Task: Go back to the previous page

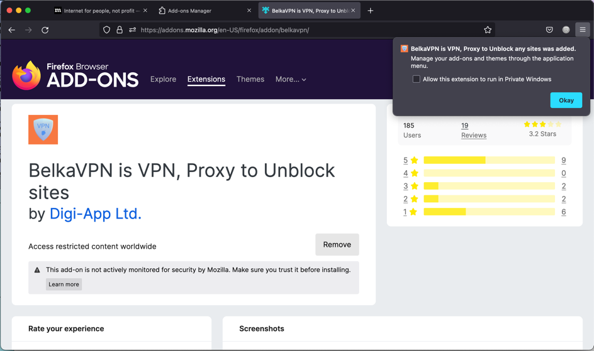Action: [12, 30]
